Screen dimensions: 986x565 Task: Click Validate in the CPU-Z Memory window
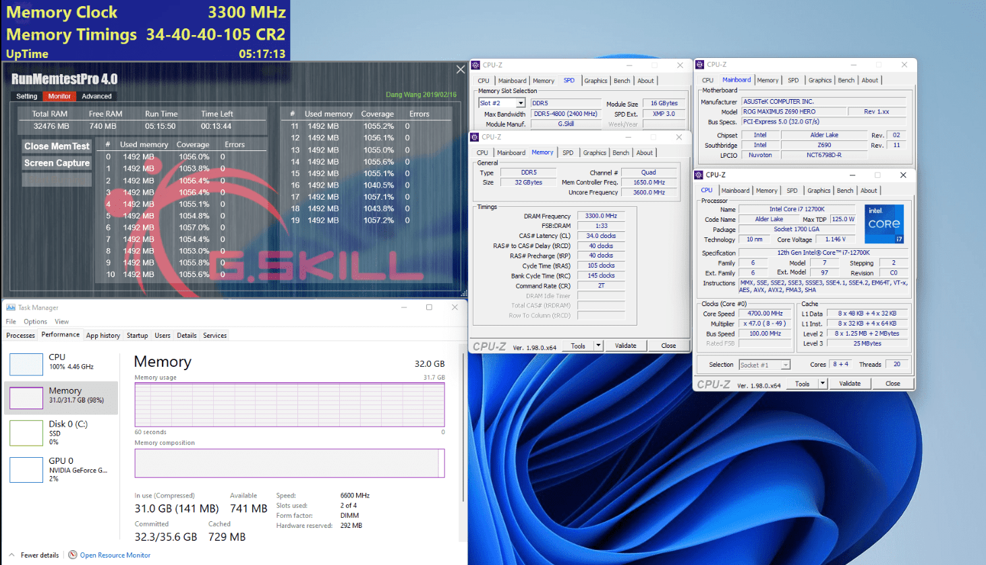(x=626, y=346)
